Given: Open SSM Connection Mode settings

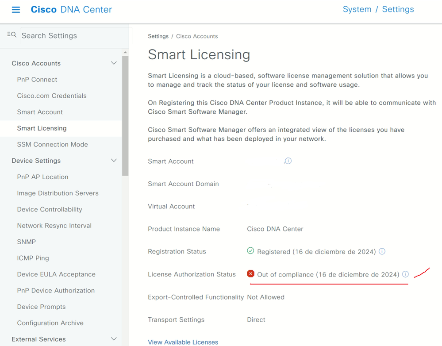Looking at the screenshot, I should pos(52,144).
